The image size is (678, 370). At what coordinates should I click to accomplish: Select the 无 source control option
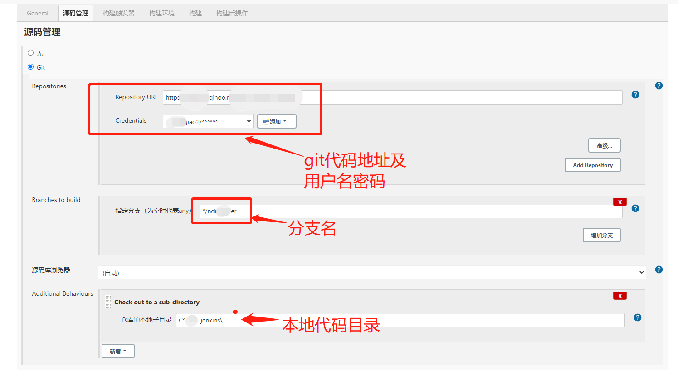point(31,53)
